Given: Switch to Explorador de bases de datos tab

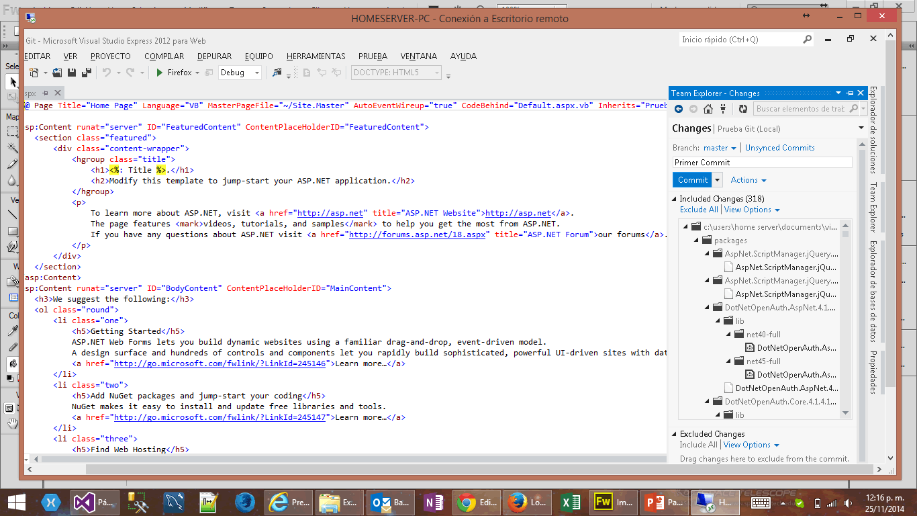Looking at the screenshot, I should tap(873, 291).
